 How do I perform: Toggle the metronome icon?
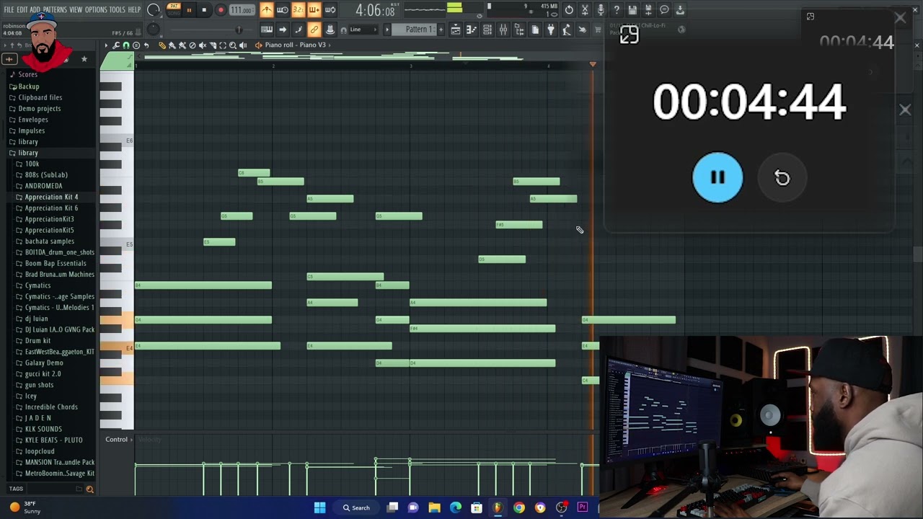tap(267, 10)
